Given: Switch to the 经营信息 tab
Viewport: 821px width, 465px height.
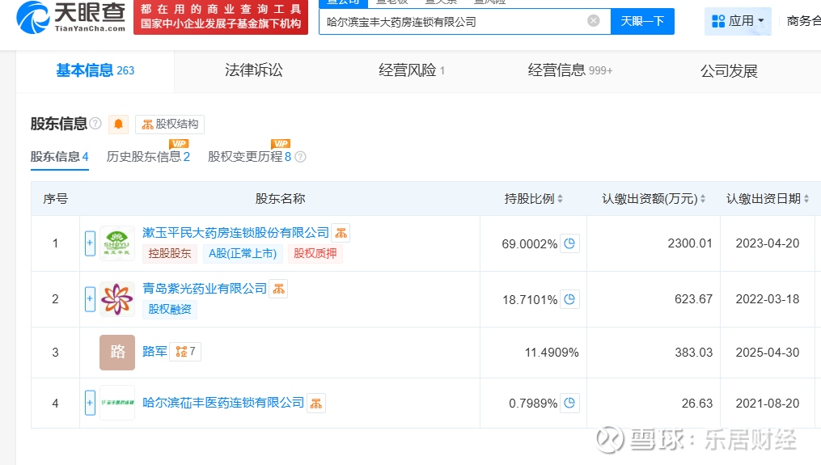Looking at the screenshot, I should click(x=569, y=70).
